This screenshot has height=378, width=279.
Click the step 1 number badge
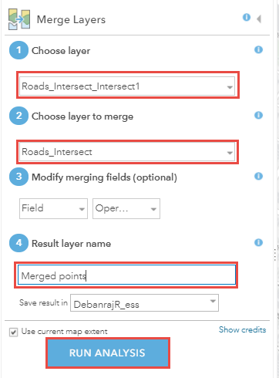pyautogui.click(x=18, y=50)
